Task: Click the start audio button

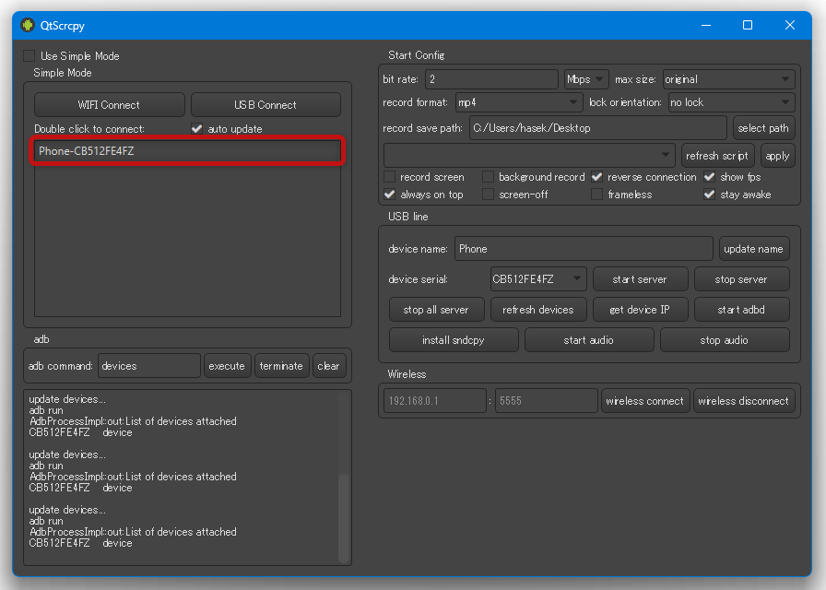Action: (589, 340)
